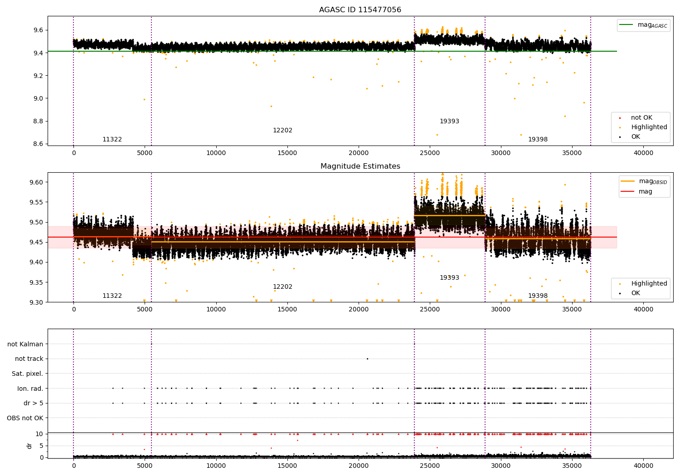Click x-axis tick 10000 under the AGASC plot
This screenshot has width=680, height=476.
coord(216,153)
